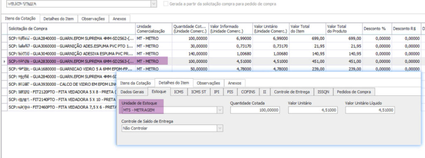Open the Controle de Entrega tab

[292, 92]
